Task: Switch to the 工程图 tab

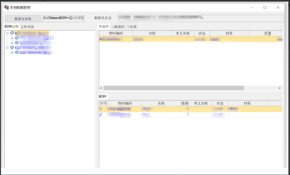Action: click(x=131, y=27)
